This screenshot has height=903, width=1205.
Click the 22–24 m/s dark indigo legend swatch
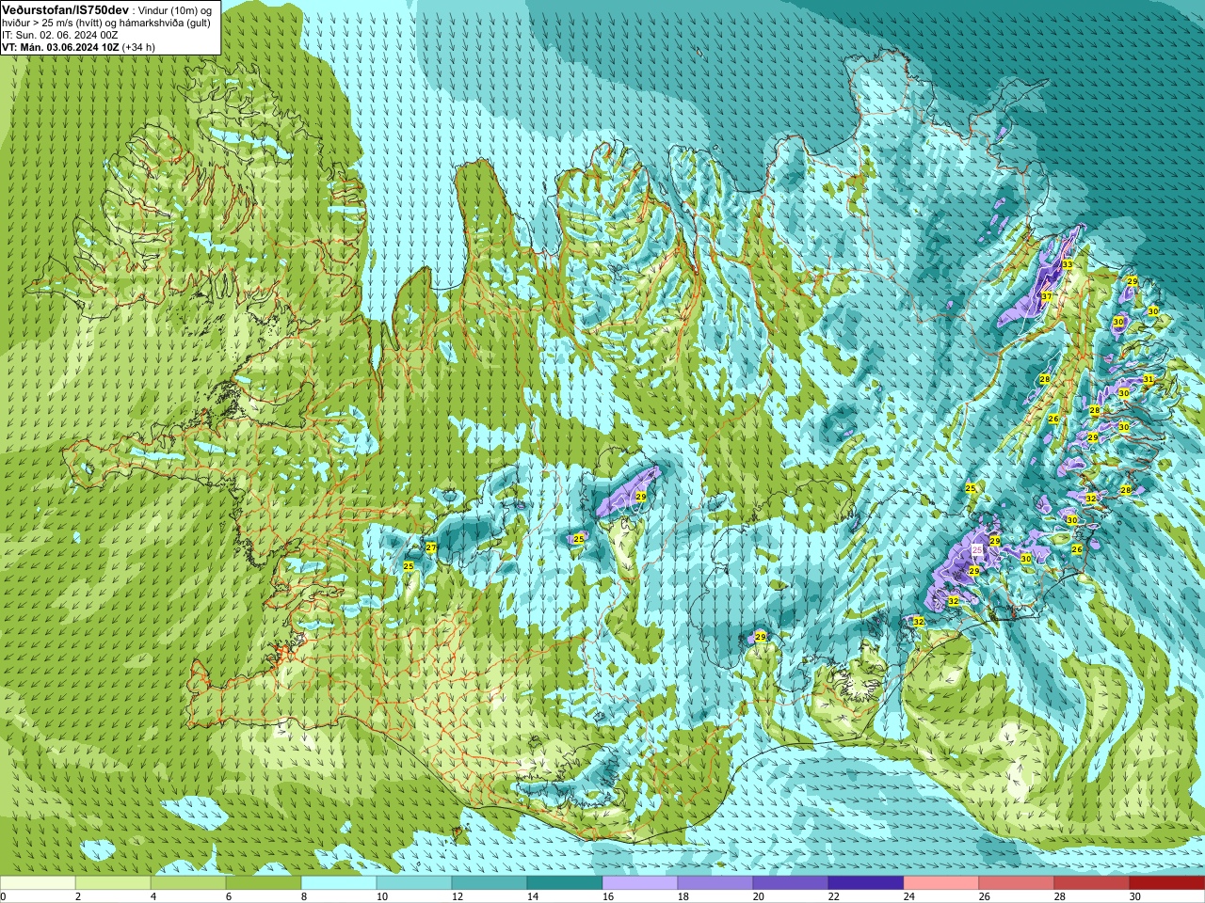866,882
